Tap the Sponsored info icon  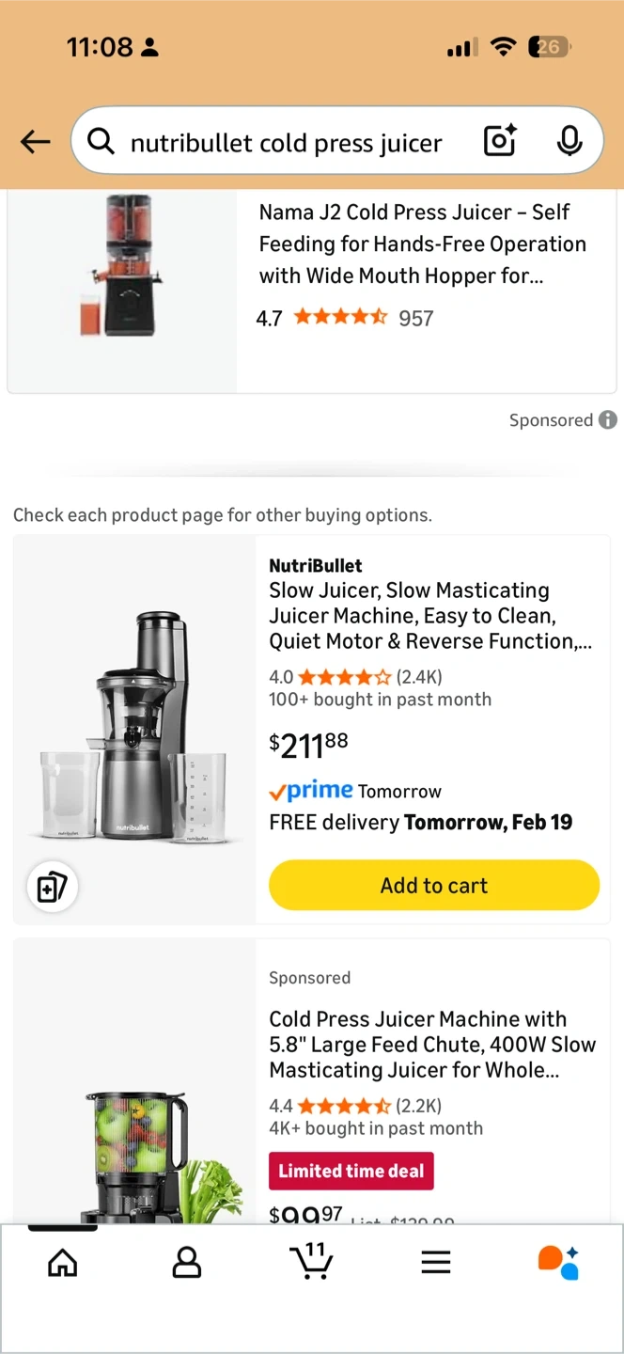(608, 419)
